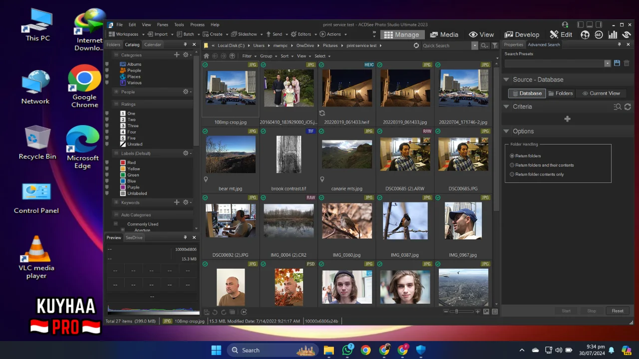
Task: Choose Folders as search source
Action: click(x=560, y=93)
